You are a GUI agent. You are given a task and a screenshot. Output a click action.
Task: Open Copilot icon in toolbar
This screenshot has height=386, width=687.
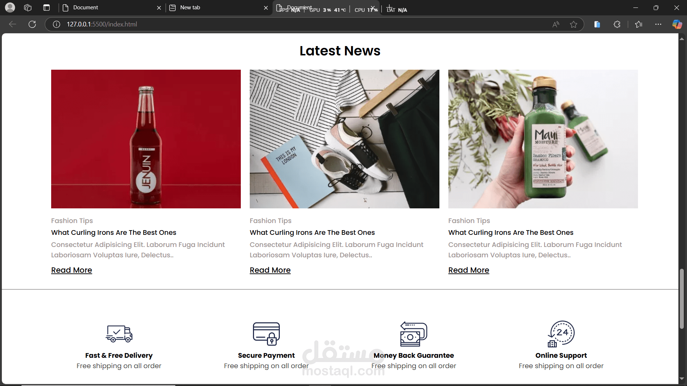coord(677,24)
